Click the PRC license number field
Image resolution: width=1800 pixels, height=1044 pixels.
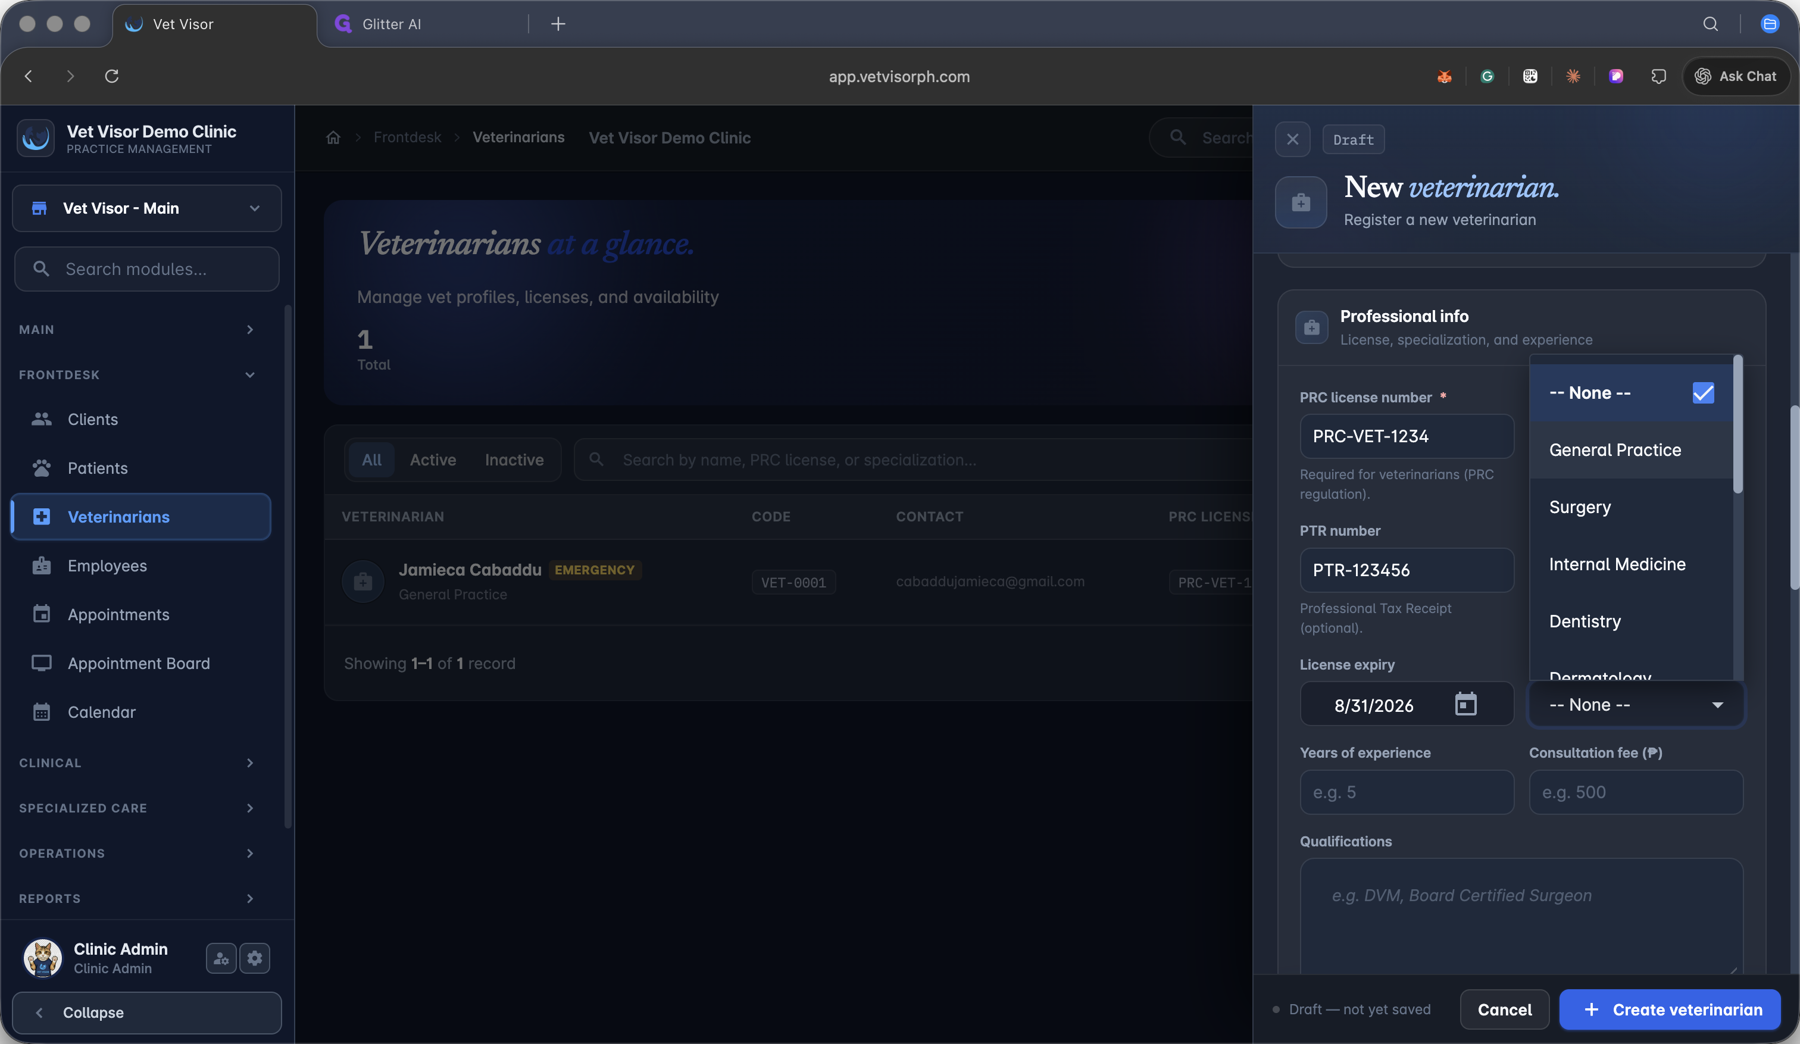(1407, 436)
